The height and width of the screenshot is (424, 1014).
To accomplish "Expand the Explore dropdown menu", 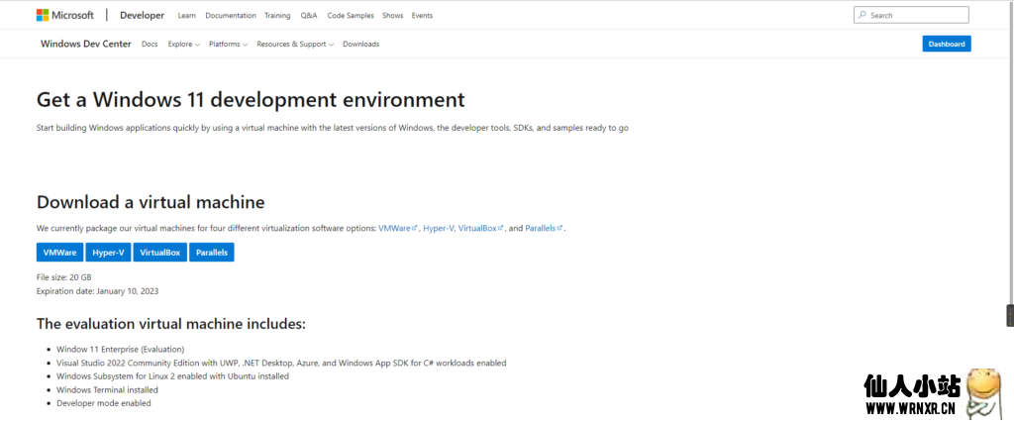I will click(183, 44).
